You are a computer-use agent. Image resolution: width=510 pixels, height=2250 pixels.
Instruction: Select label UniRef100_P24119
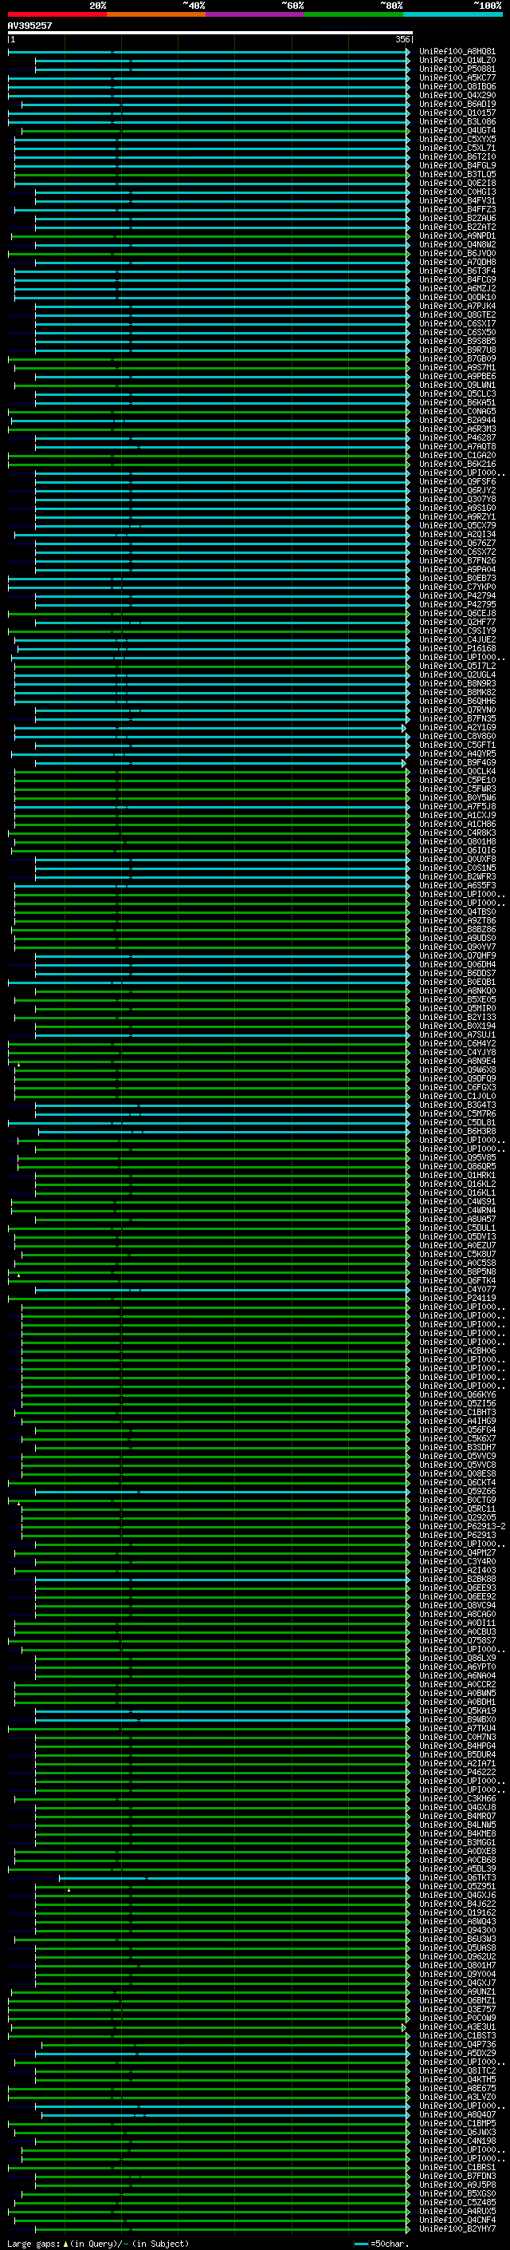point(457,1297)
